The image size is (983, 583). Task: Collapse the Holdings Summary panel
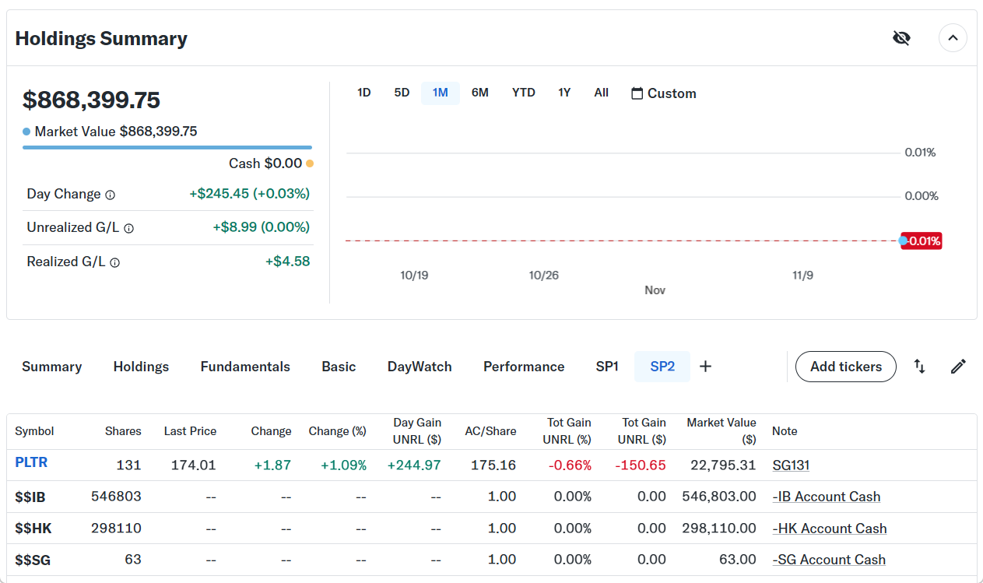[x=953, y=38]
